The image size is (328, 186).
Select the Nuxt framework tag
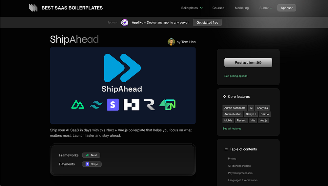[x=91, y=155]
